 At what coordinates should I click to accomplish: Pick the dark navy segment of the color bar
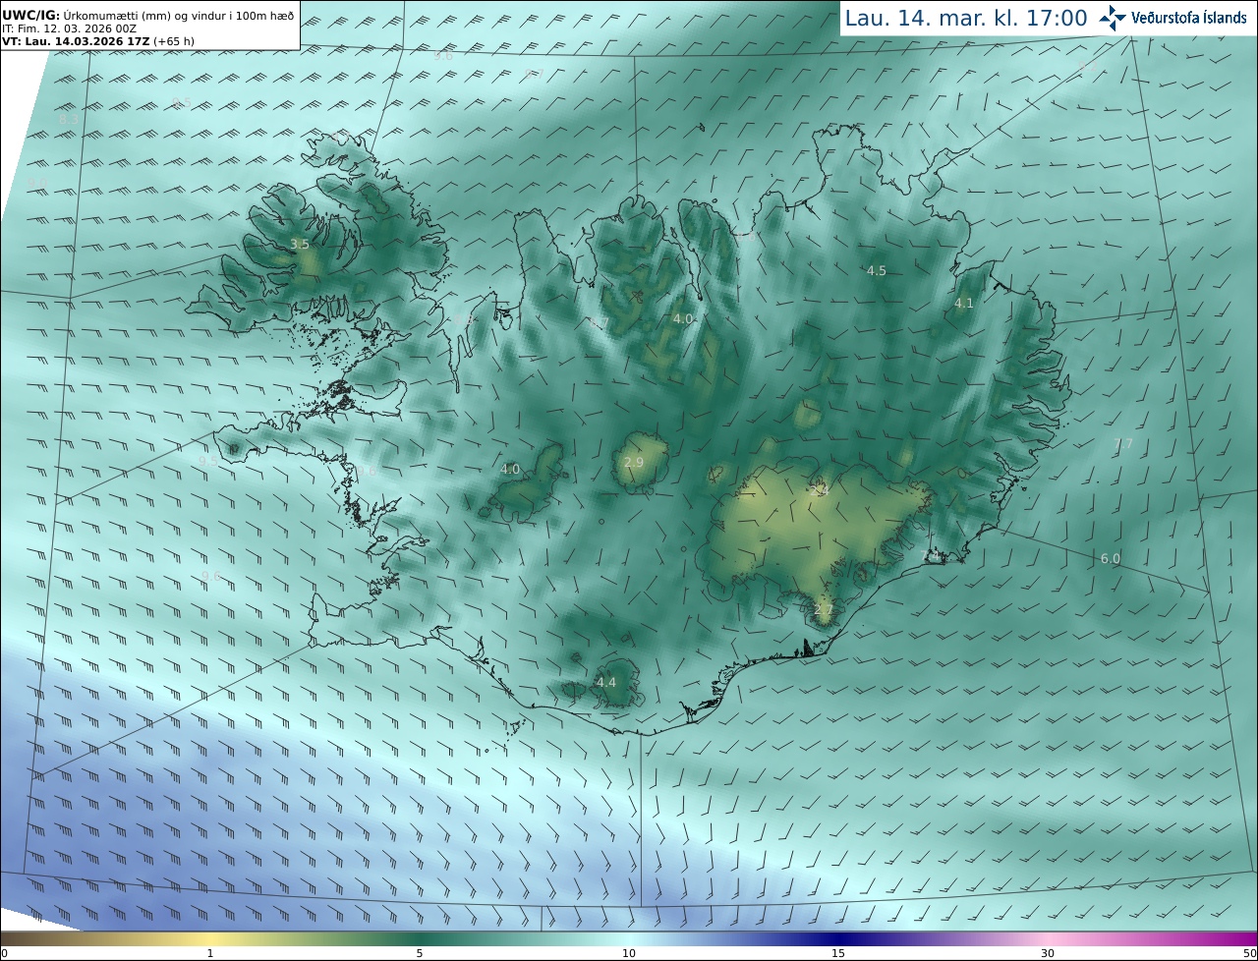click(838, 938)
